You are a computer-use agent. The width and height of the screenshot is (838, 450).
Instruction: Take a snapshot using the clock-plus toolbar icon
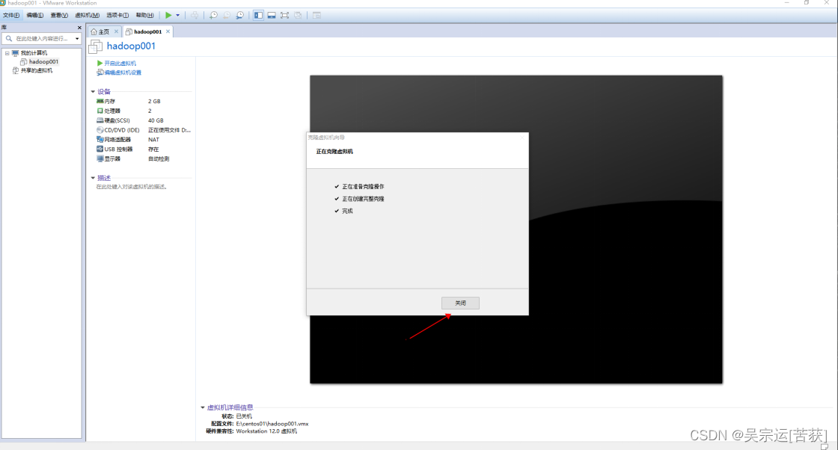213,16
